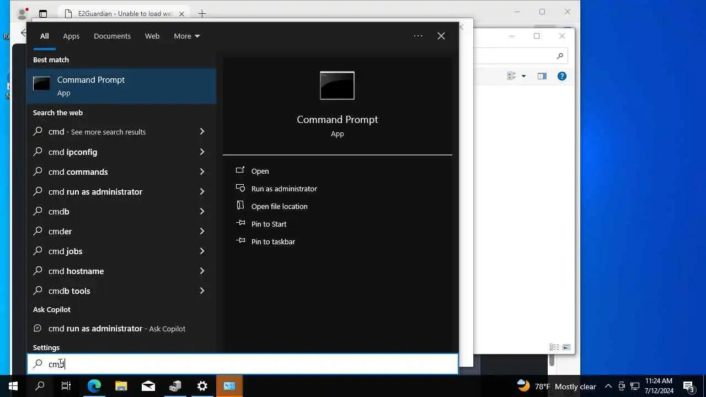Close the E2Guardian browser tab

181,13
